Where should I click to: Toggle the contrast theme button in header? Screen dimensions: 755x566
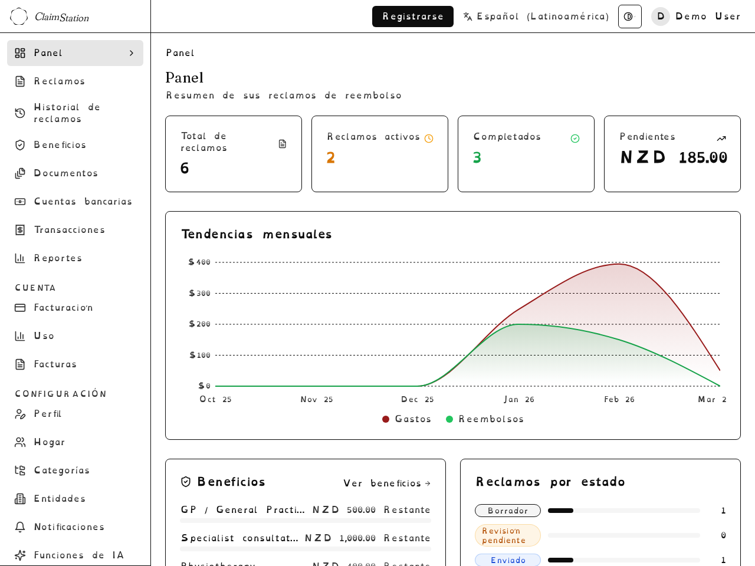(x=630, y=17)
